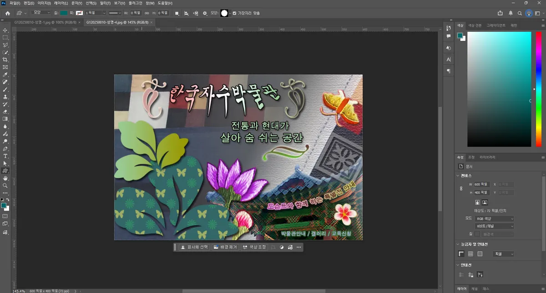Select the Frame tool

[x=5, y=67]
